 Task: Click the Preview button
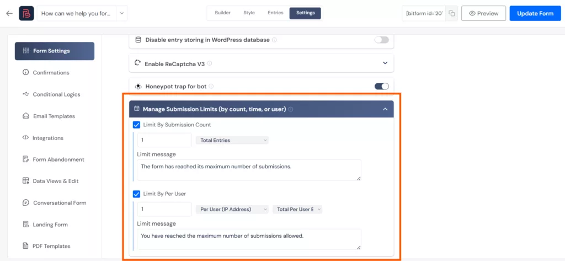[483, 13]
